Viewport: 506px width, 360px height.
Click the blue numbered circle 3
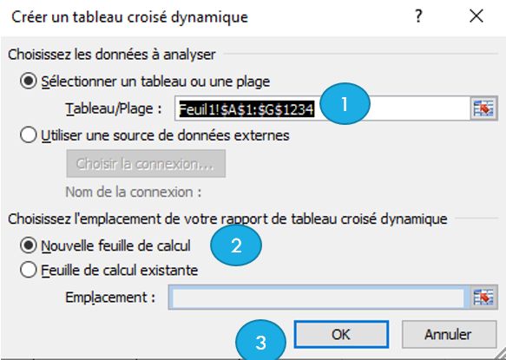260,340
